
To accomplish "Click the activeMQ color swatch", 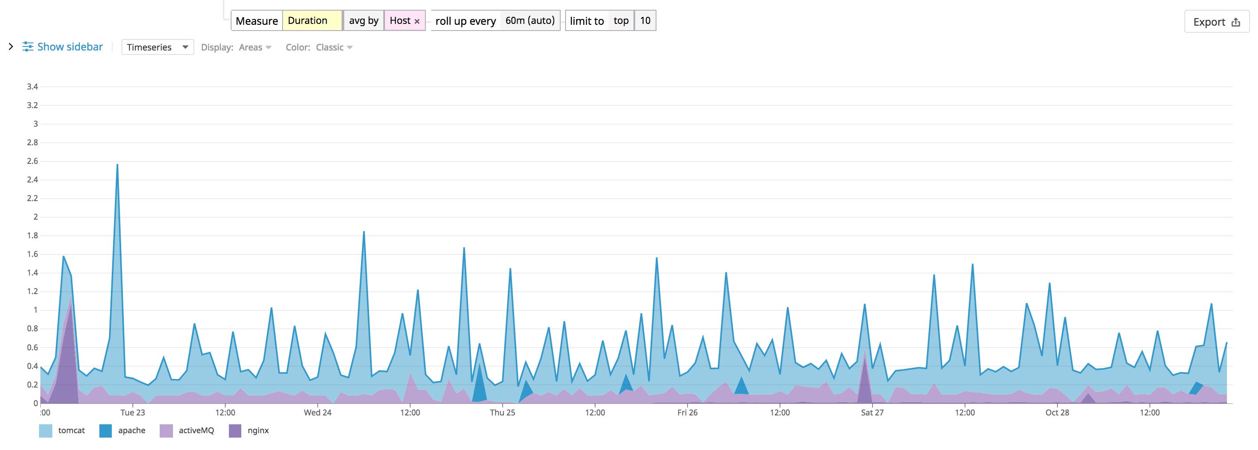I will click(x=166, y=431).
